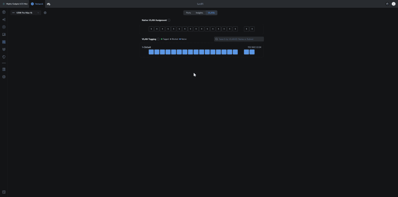This screenshot has height=197, width=398.
Task: Click the VLAN search input field
Action: coord(239,39)
